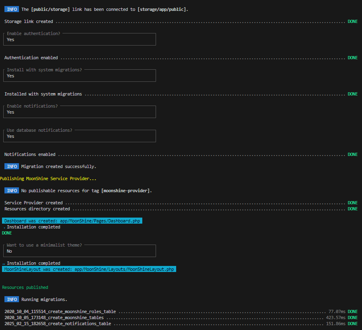Click the "Enable authentication?" prompt label

[x=33, y=33]
